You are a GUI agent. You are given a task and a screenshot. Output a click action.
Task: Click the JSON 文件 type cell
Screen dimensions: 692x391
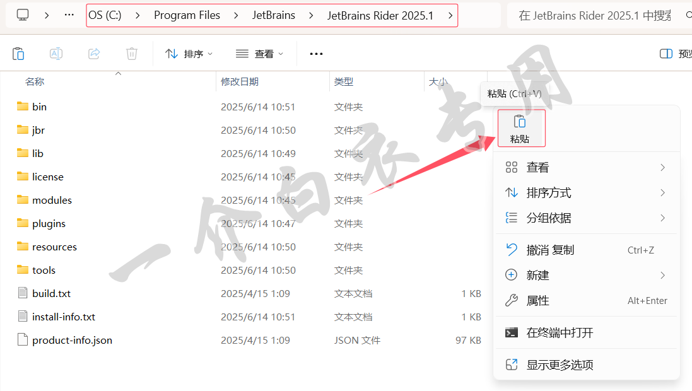[x=357, y=341]
